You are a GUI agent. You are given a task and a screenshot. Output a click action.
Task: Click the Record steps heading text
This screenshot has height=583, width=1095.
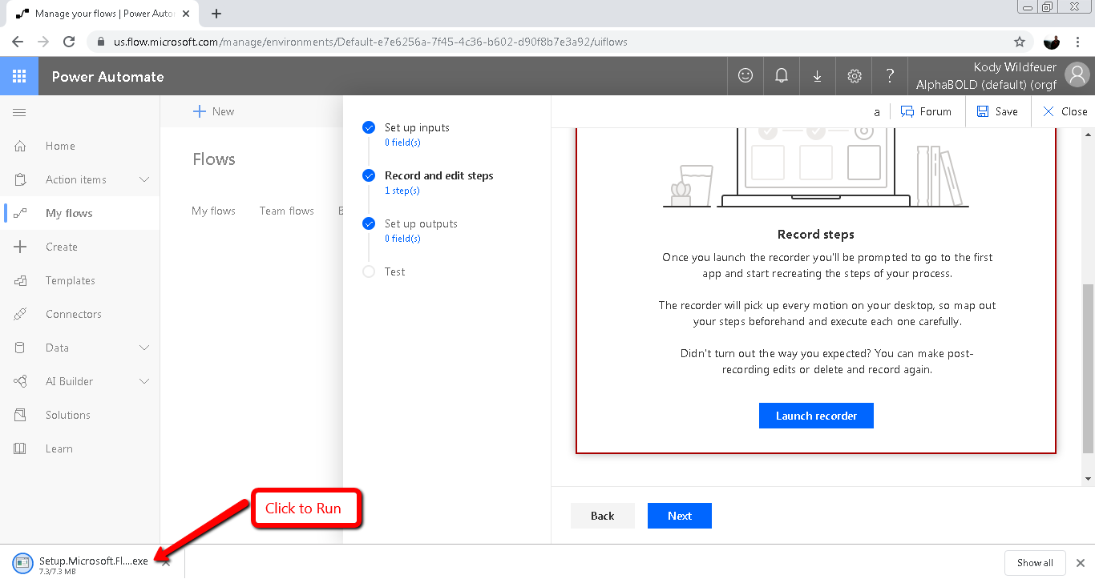pyautogui.click(x=816, y=235)
